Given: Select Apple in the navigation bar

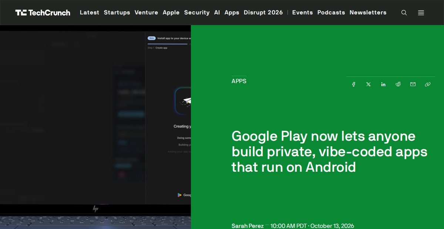Looking at the screenshot, I should tap(171, 13).
